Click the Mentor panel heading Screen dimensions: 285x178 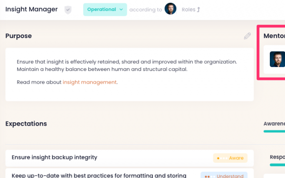[x=274, y=36]
